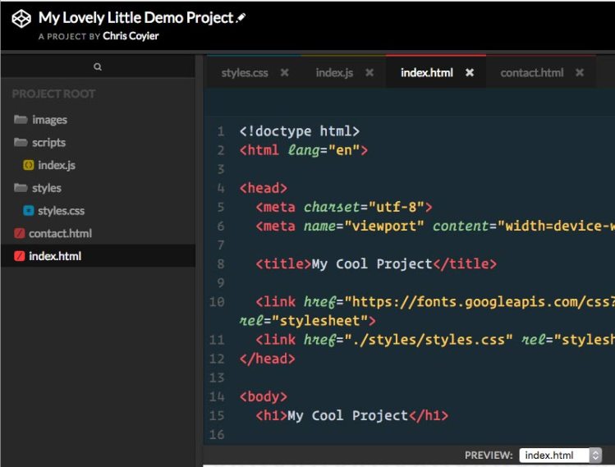
Task: Click the <body> opening tag
Action: [264, 396]
